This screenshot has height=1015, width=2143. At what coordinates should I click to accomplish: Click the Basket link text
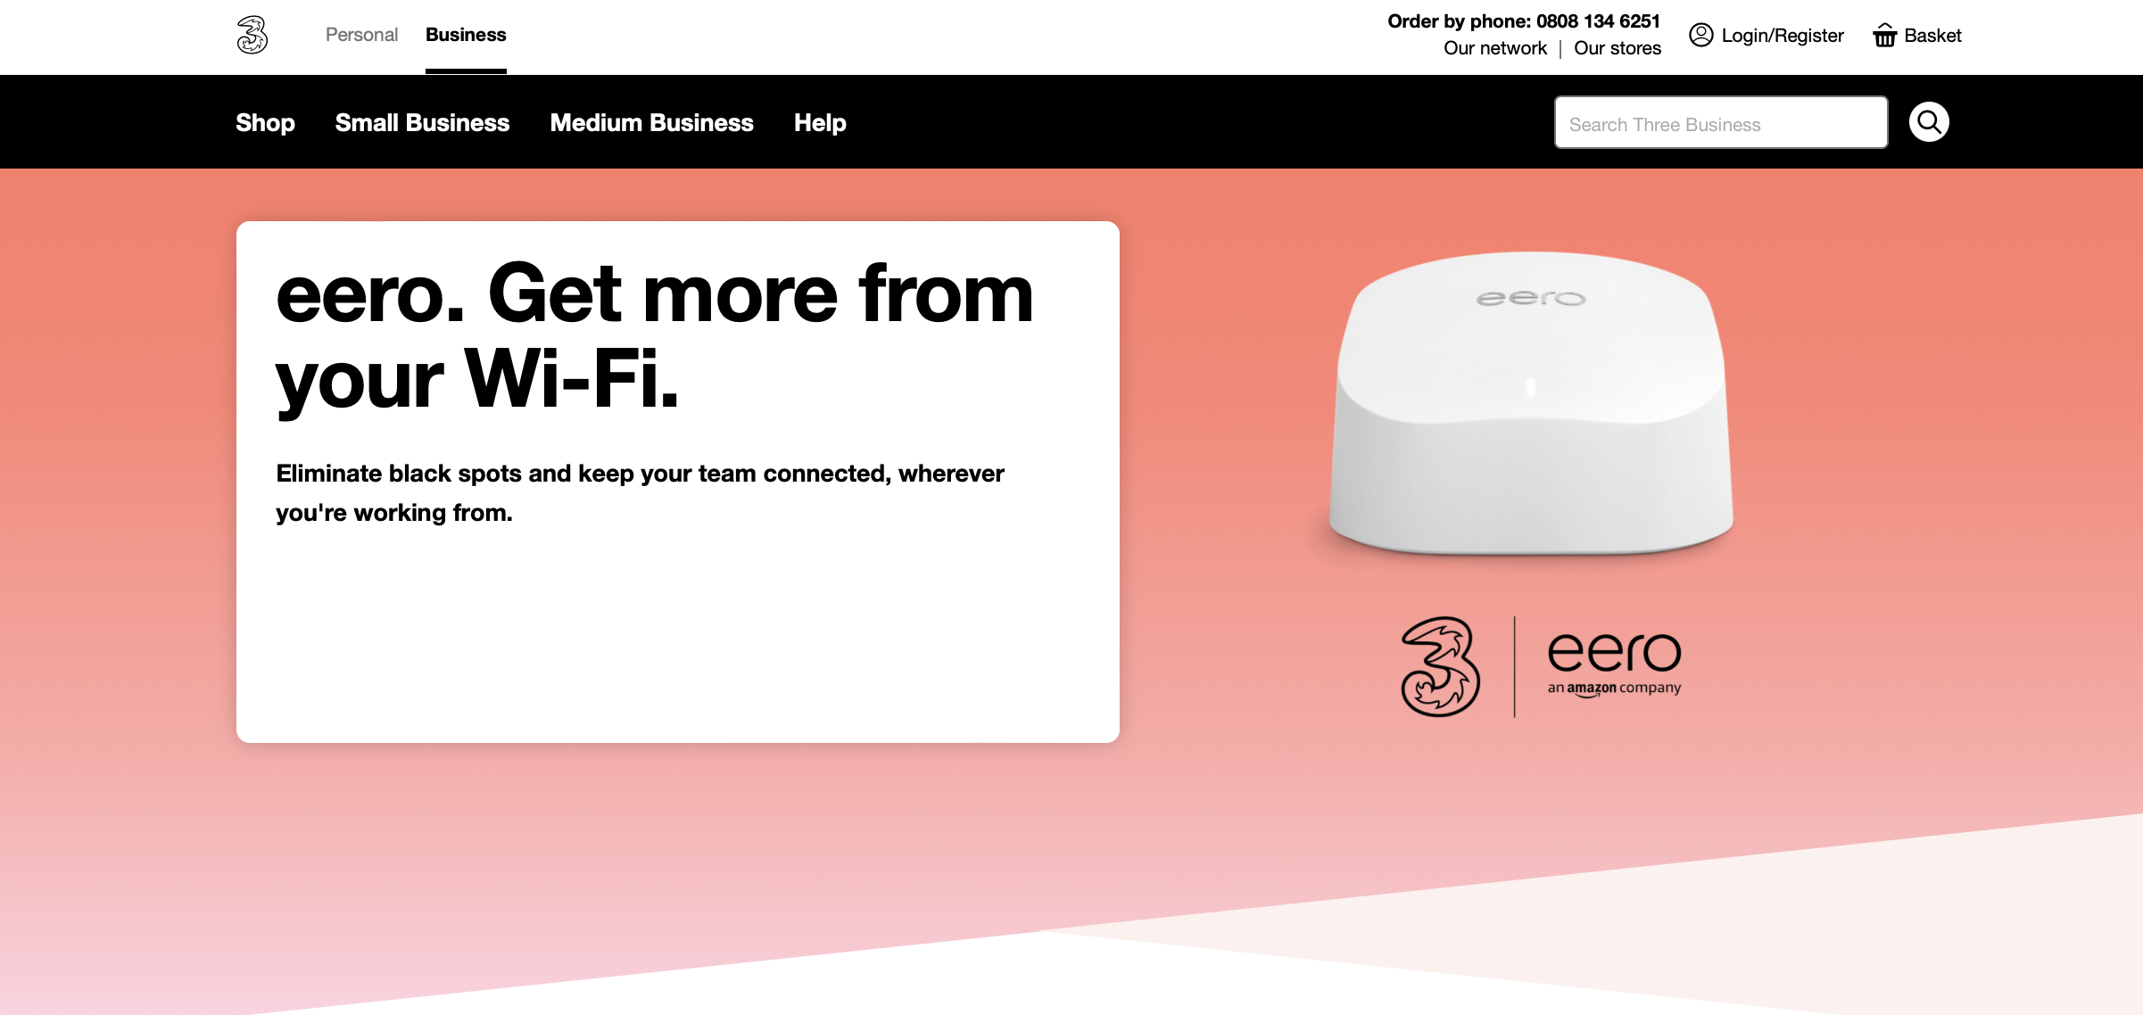click(x=1932, y=36)
